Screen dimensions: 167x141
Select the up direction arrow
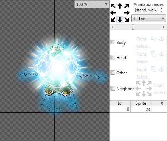pos(120,6)
